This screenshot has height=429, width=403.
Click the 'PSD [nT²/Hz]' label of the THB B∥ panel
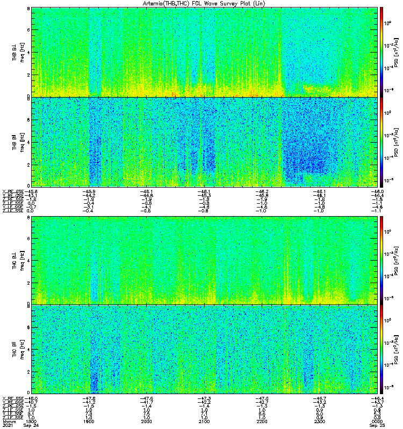point(397,142)
